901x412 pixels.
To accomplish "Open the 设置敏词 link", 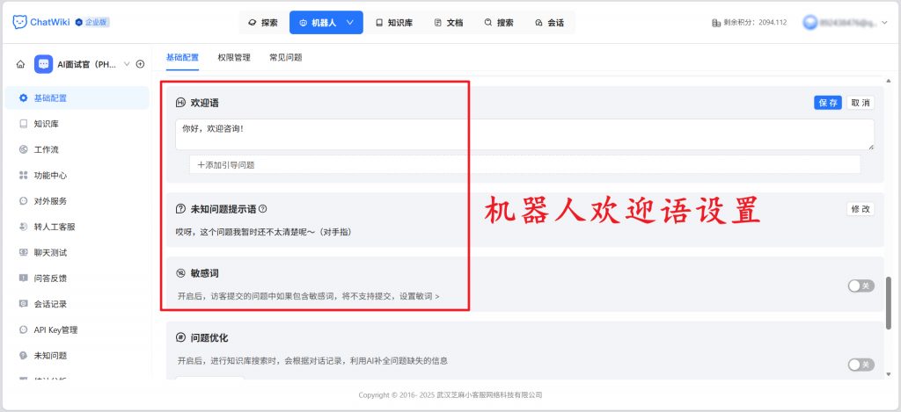I will pos(420,297).
